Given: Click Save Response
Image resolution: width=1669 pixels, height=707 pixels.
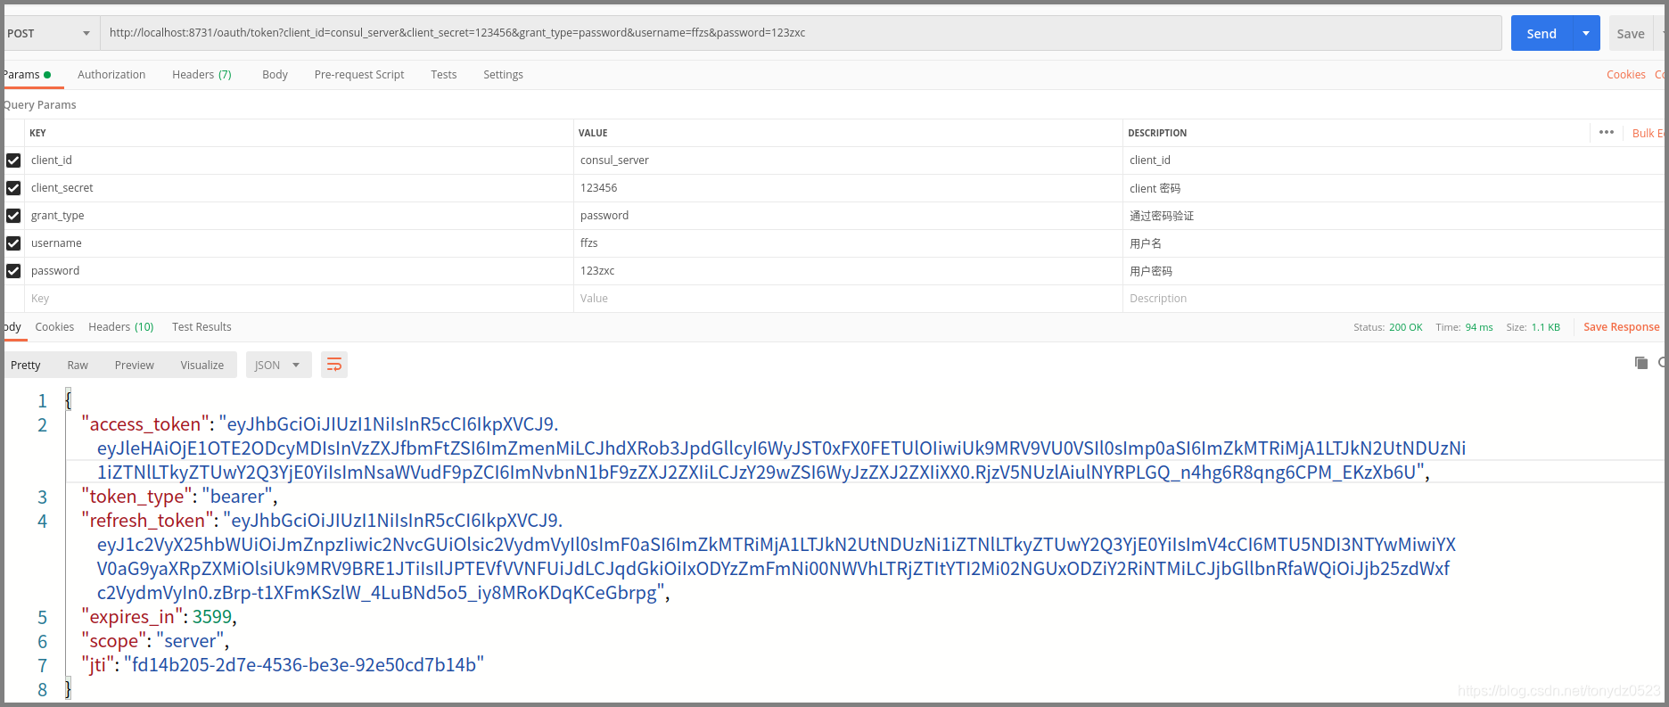Looking at the screenshot, I should [1622, 327].
